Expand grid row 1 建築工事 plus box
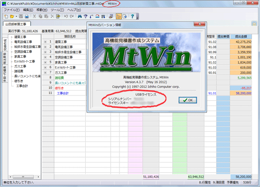The height and width of the screenshot is (187, 260). pyautogui.click(x=45, y=42)
